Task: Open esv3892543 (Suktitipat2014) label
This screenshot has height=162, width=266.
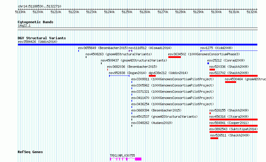Action: (233, 129)
